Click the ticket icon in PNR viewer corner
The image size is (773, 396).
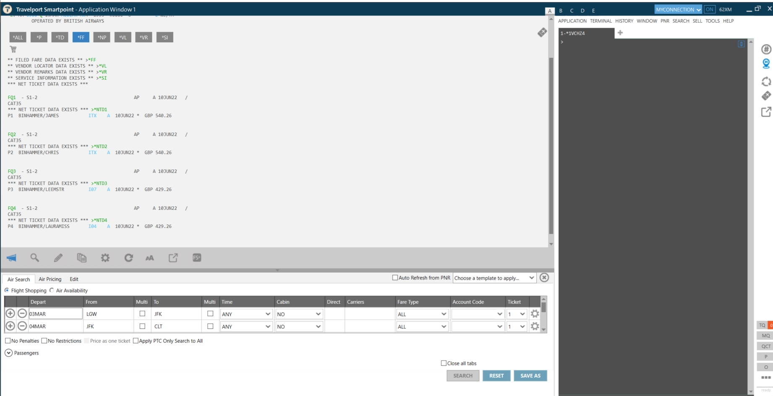(542, 32)
